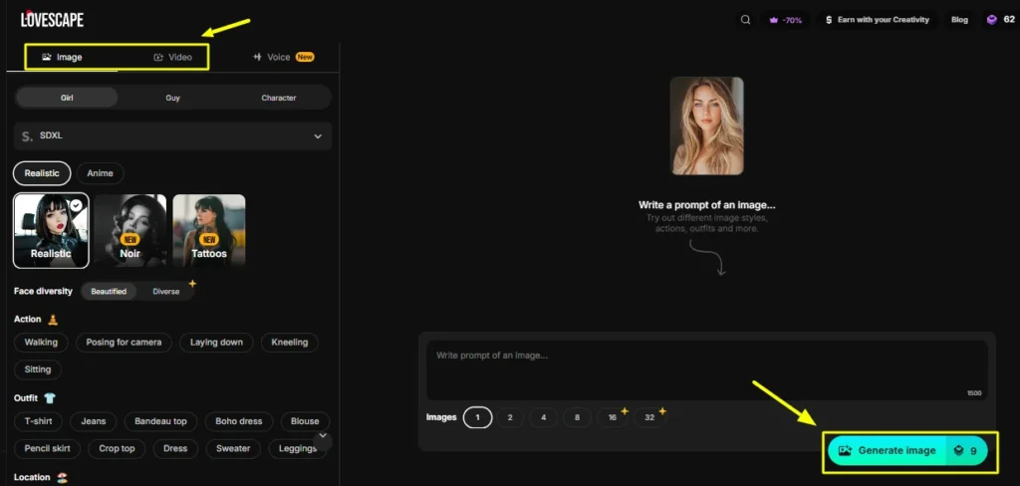Click the dollar icon in Earn with your Creativity

click(x=828, y=20)
